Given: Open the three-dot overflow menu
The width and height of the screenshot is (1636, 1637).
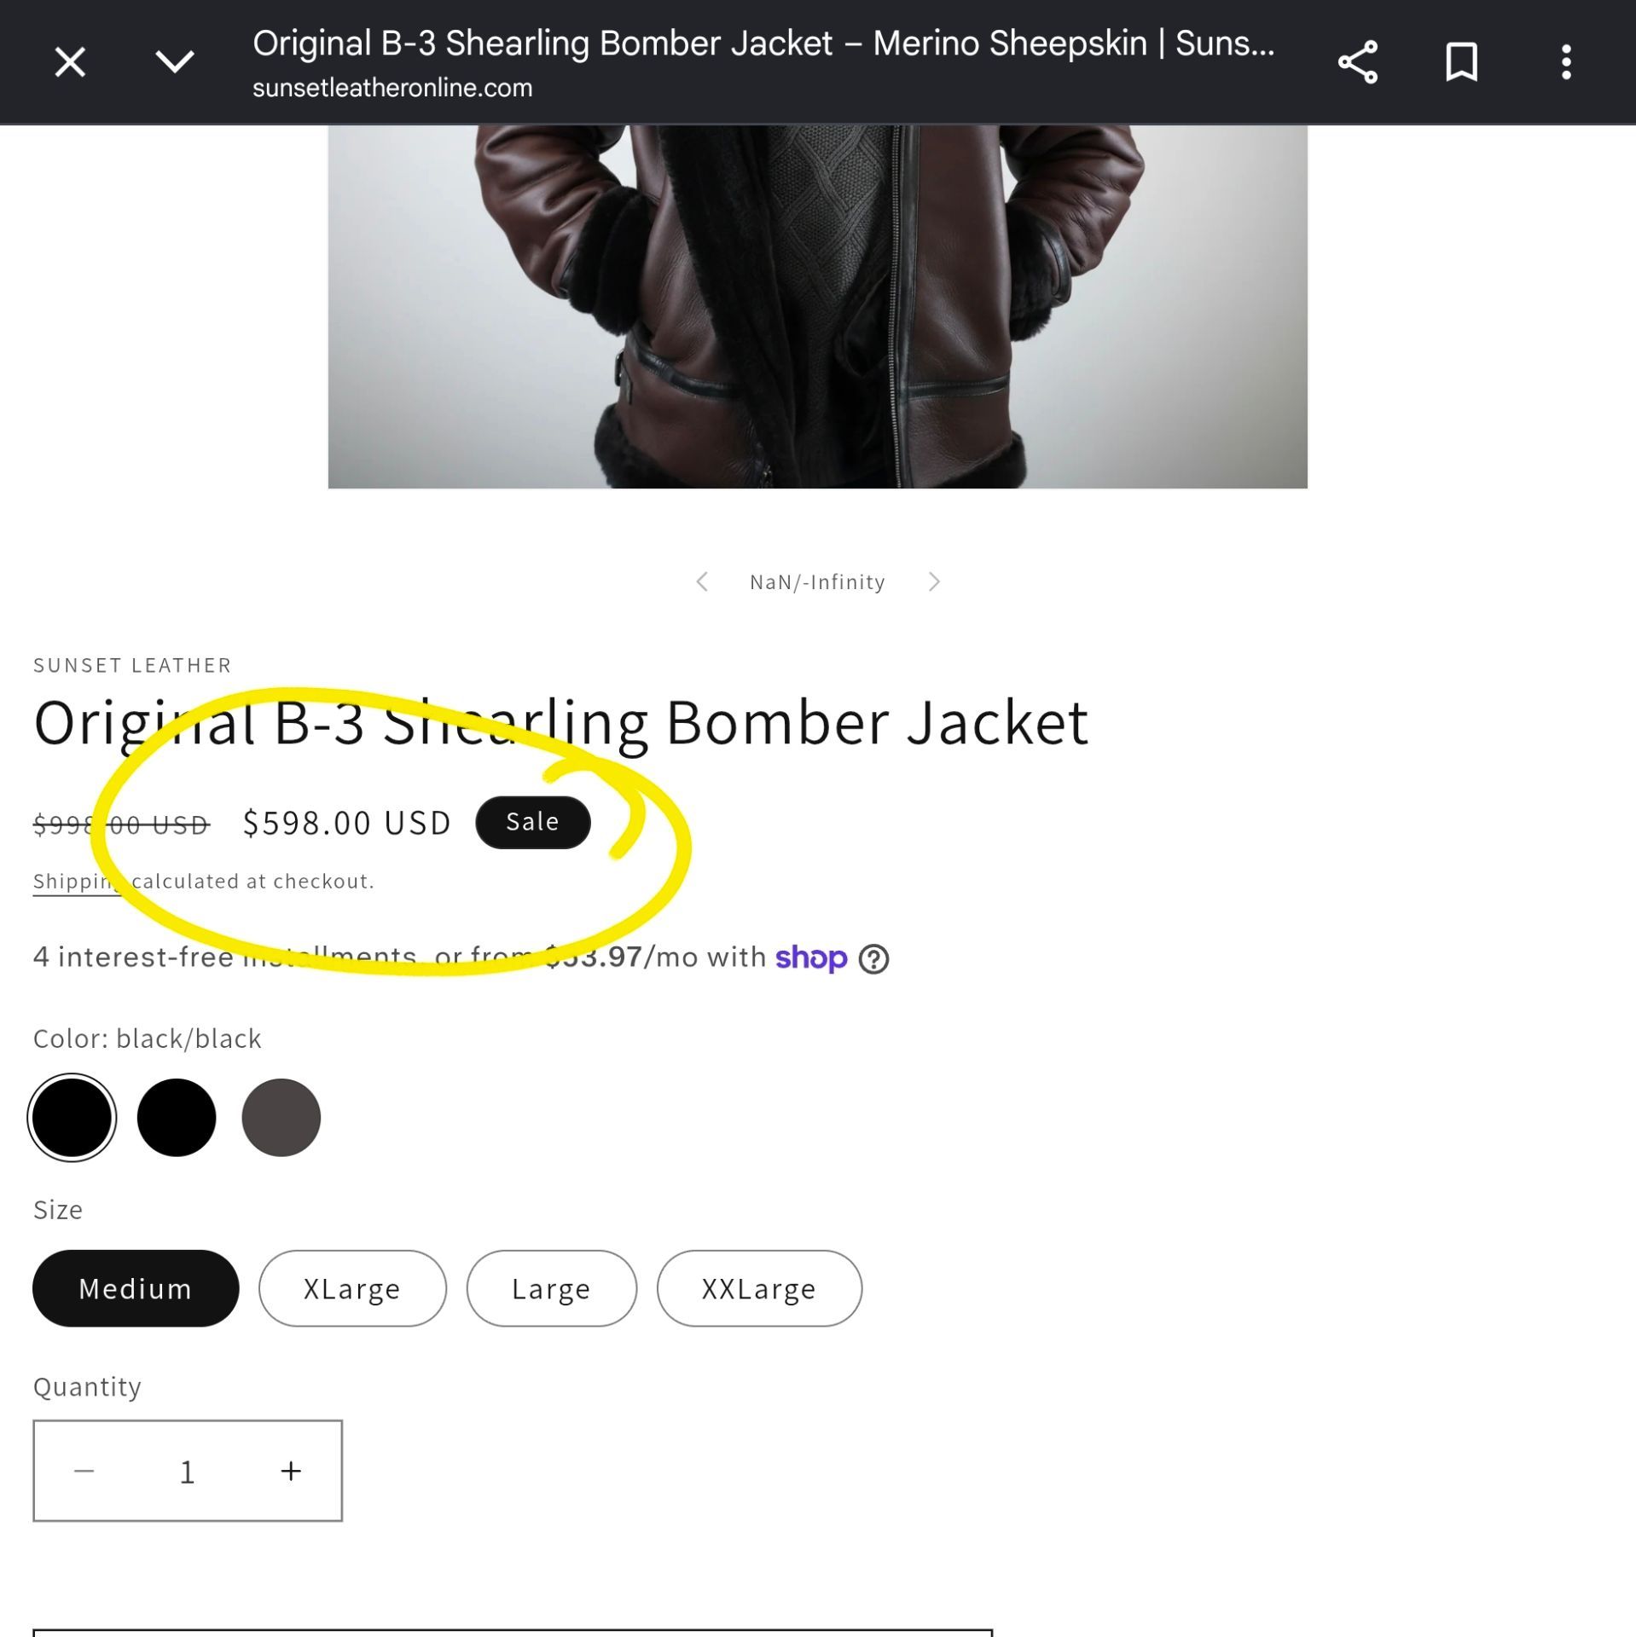Looking at the screenshot, I should coord(1566,62).
